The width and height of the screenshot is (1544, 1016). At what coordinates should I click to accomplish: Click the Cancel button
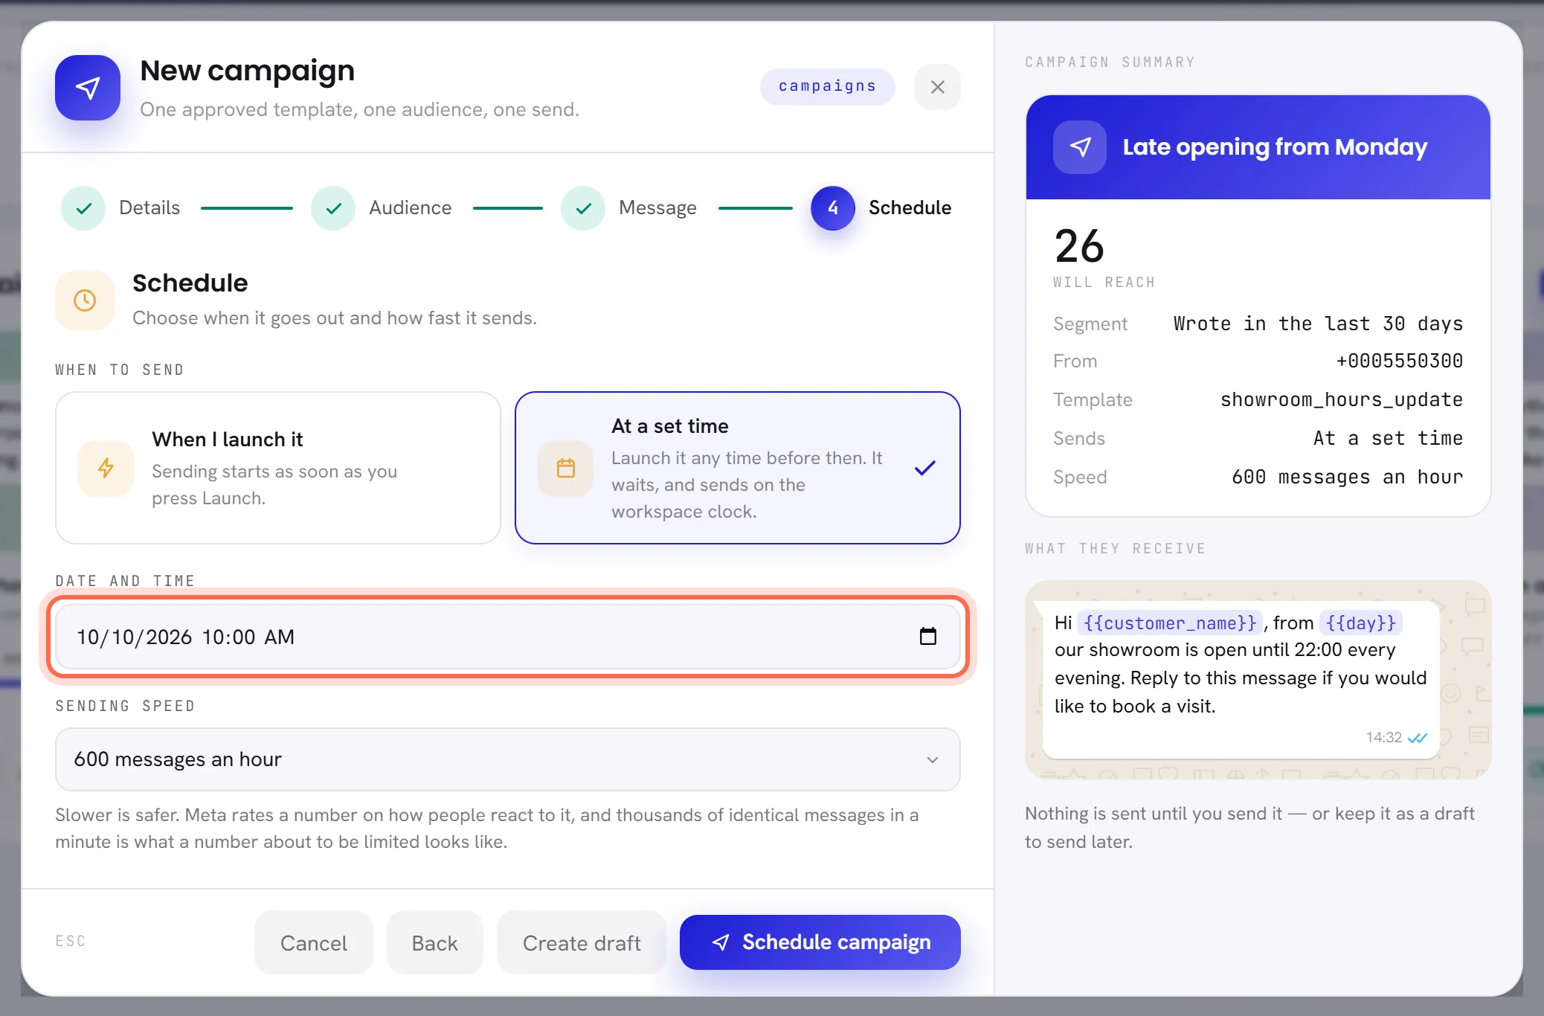coord(314,942)
